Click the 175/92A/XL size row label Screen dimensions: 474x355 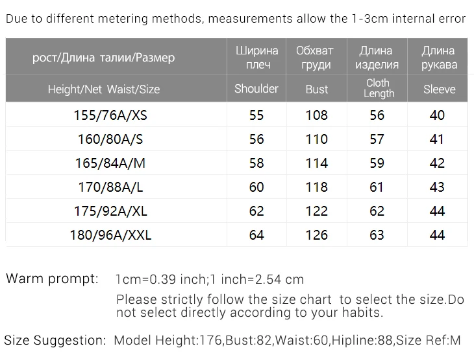[x=110, y=211]
